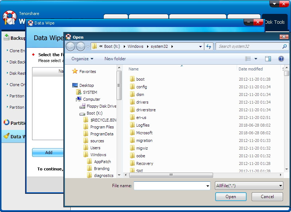
Task: Click the config folder icon
Action: (132, 86)
